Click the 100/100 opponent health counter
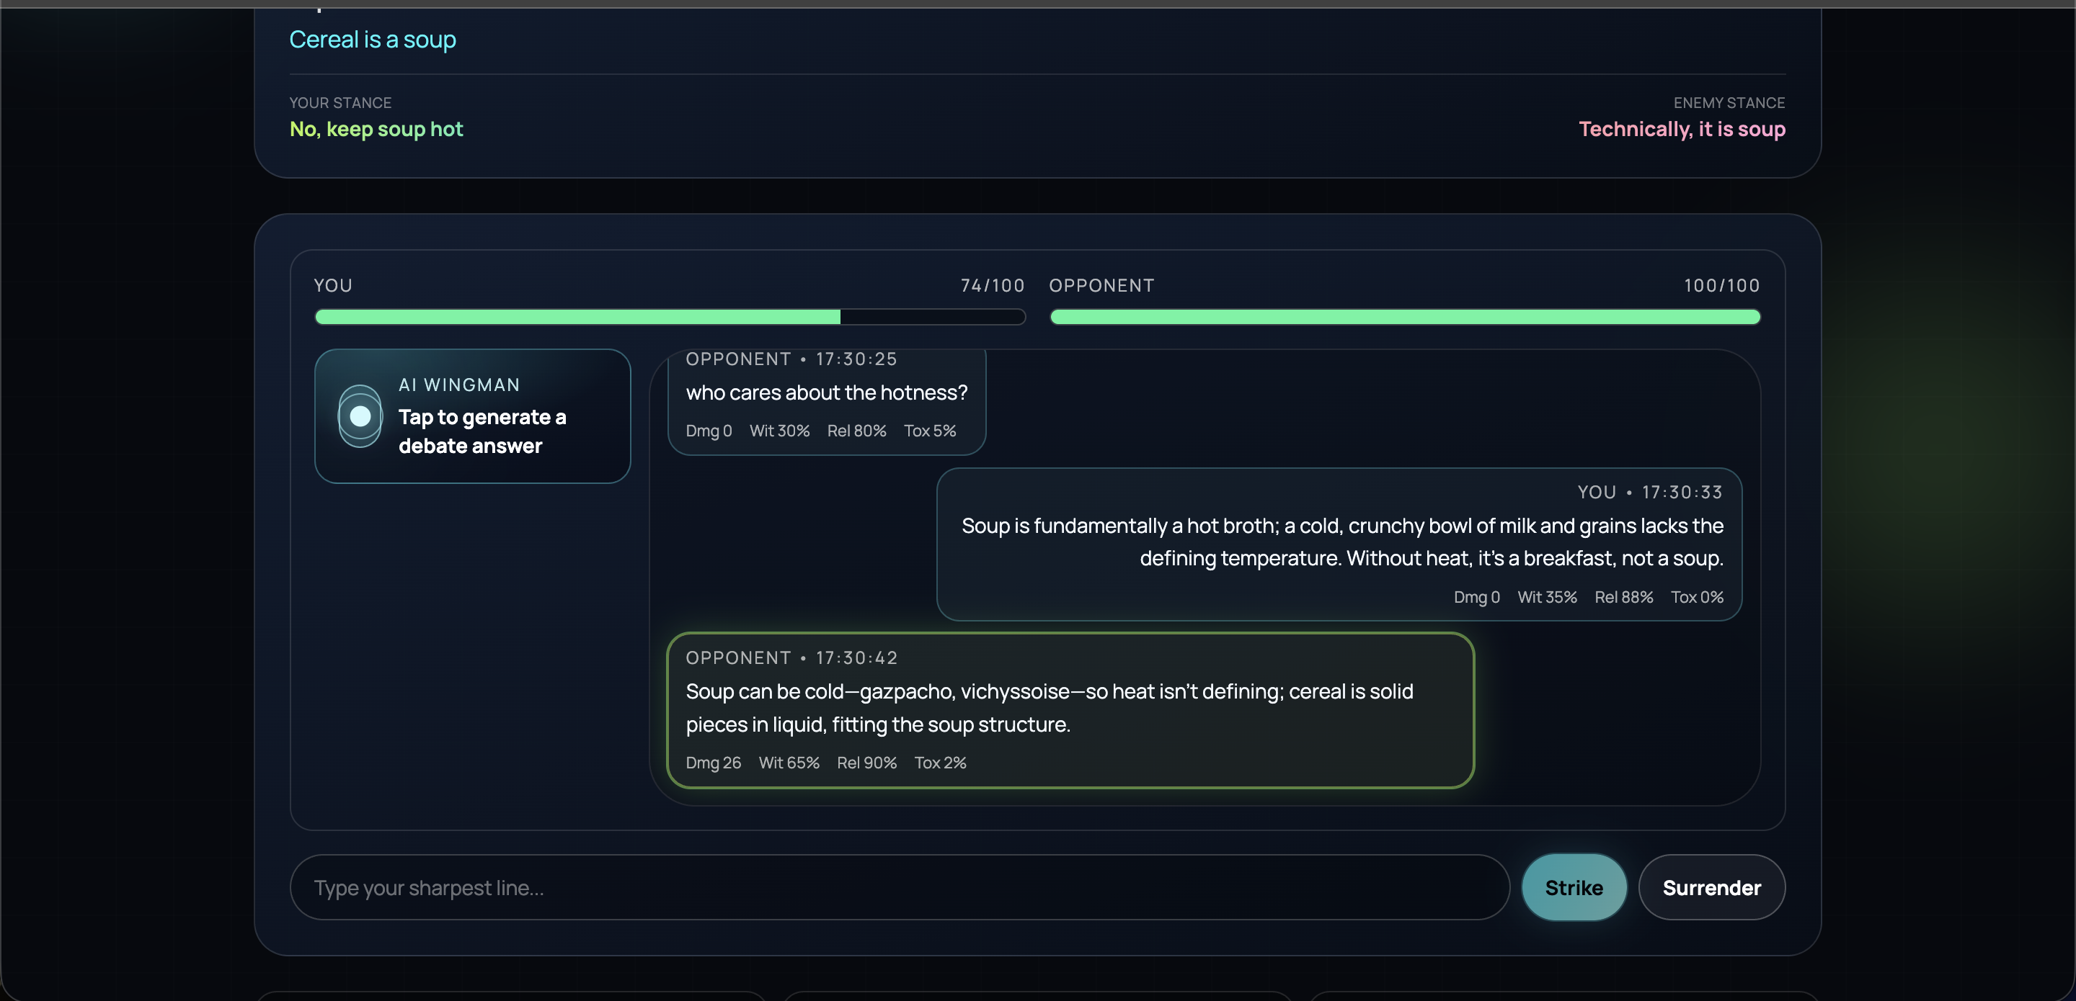Image resolution: width=2076 pixels, height=1001 pixels. (1721, 286)
